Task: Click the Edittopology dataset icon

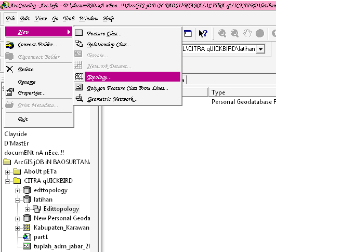Action: [x=37, y=209]
